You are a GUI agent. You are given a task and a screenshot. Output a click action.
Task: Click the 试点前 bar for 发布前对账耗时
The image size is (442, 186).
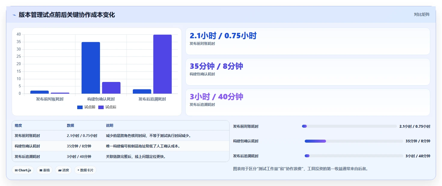click(39, 92)
